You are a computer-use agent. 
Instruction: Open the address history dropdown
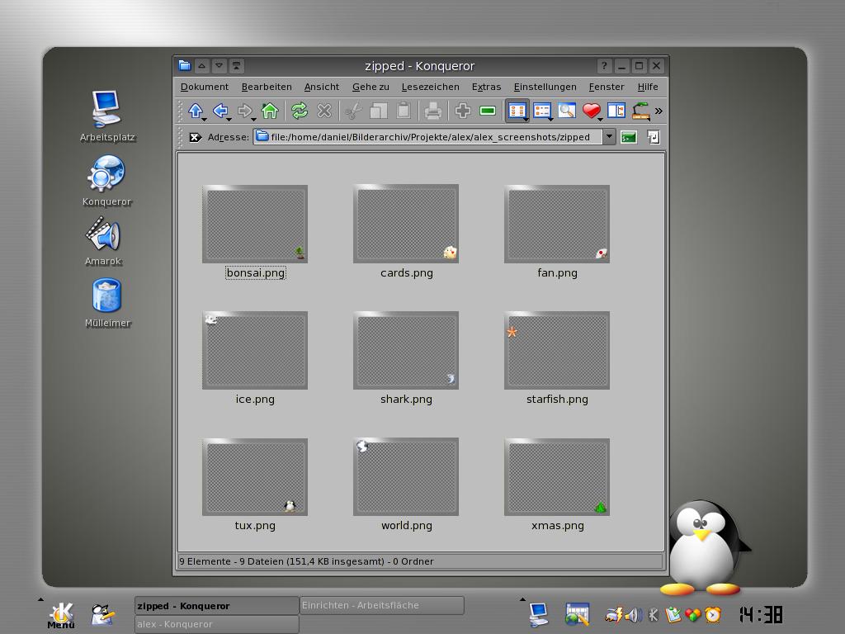pyautogui.click(x=609, y=137)
